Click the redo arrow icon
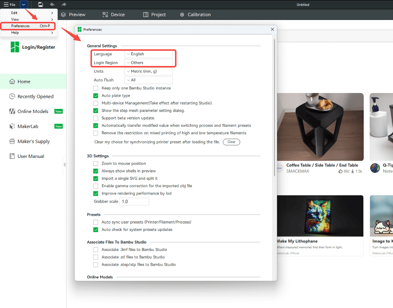Viewport: 393px width, 308px height. [64, 4]
